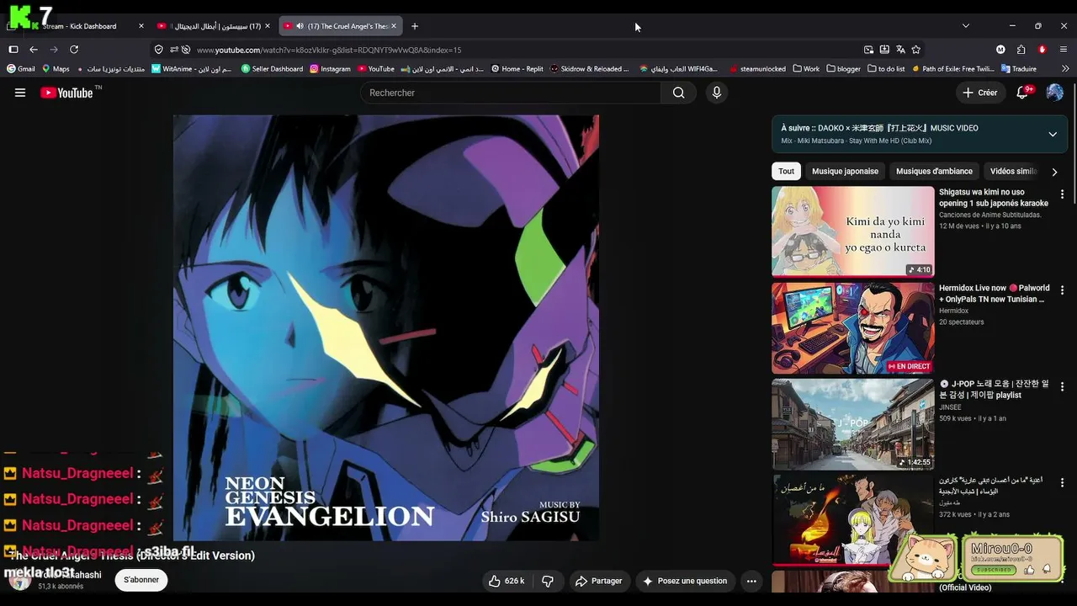Open Shigatsu wa kimi no uso thumbnail
The height and width of the screenshot is (606, 1077).
pos(852,231)
